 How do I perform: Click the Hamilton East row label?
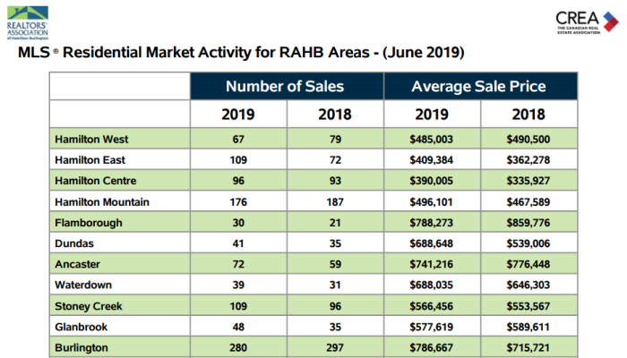coord(89,160)
